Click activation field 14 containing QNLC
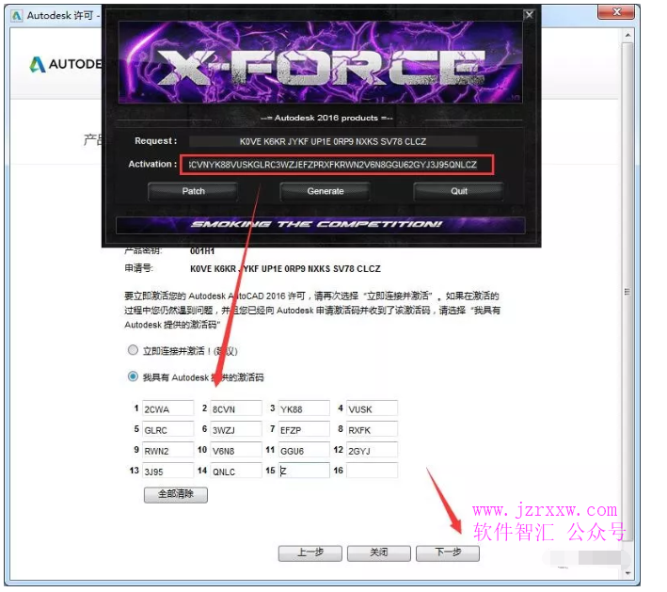This screenshot has width=667, height=592. click(236, 471)
